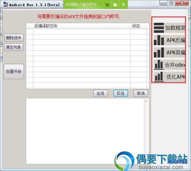This screenshot has height=171, width=191.
Task: Close the Android Box window
Action: 182,3
